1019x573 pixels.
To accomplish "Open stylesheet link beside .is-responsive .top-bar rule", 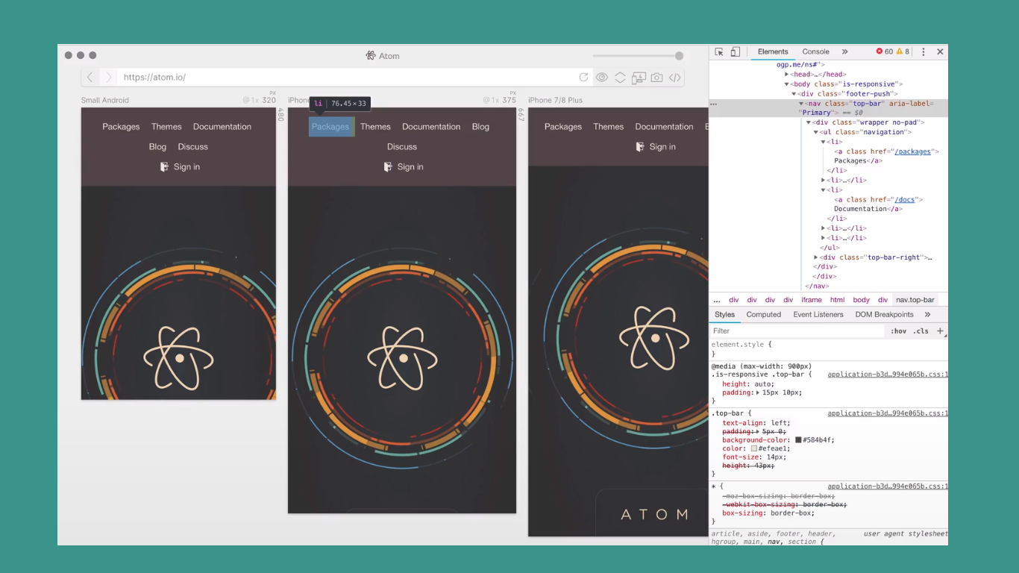I will [888, 375].
